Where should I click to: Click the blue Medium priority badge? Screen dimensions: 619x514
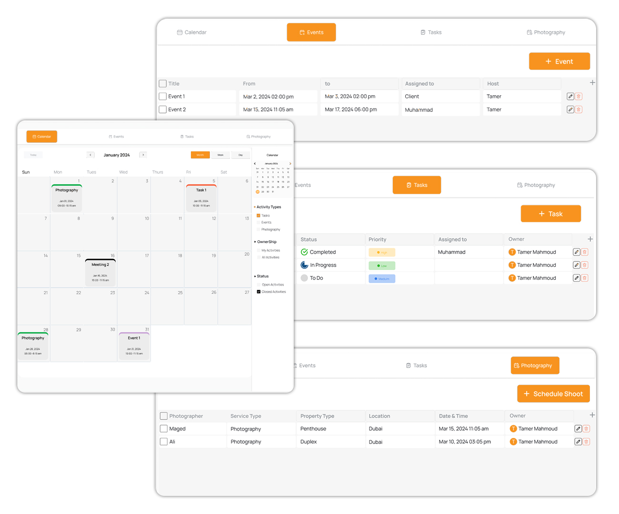(x=382, y=278)
